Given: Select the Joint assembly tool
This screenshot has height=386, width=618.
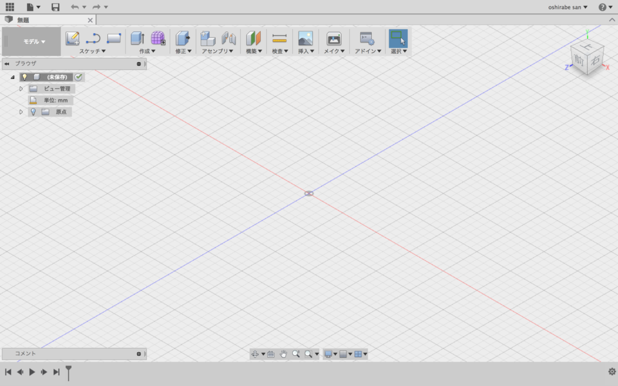Looking at the screenshot, I should pyautogui.click(x=229, y=38).
